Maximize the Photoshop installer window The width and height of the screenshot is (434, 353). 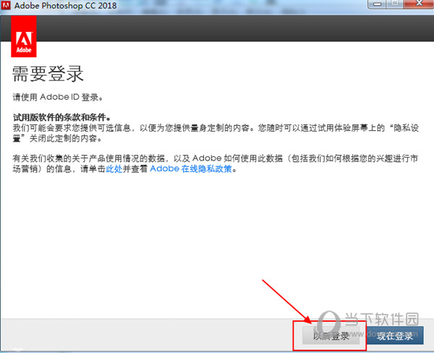(395, 4)
